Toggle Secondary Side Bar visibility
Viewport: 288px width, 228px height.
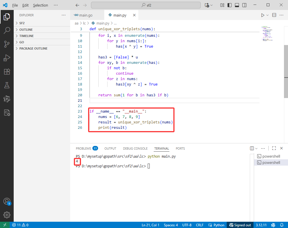244,5
